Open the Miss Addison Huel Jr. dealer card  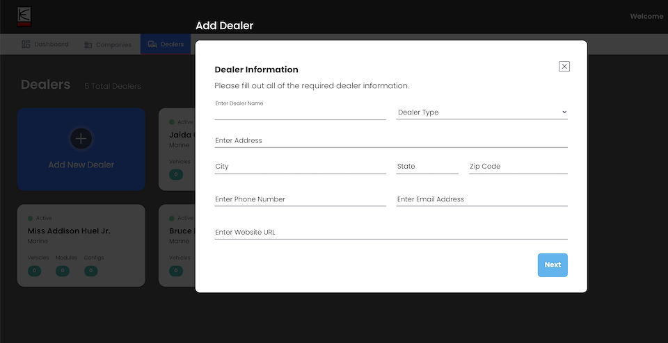(81, 246)
